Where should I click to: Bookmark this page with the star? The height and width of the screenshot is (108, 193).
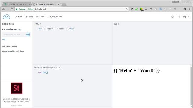pos(127,9)
